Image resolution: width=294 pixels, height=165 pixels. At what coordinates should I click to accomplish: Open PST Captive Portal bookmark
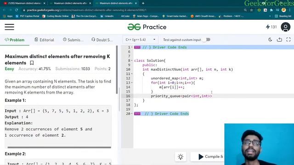pyautogui.click(x=28, y=16)
